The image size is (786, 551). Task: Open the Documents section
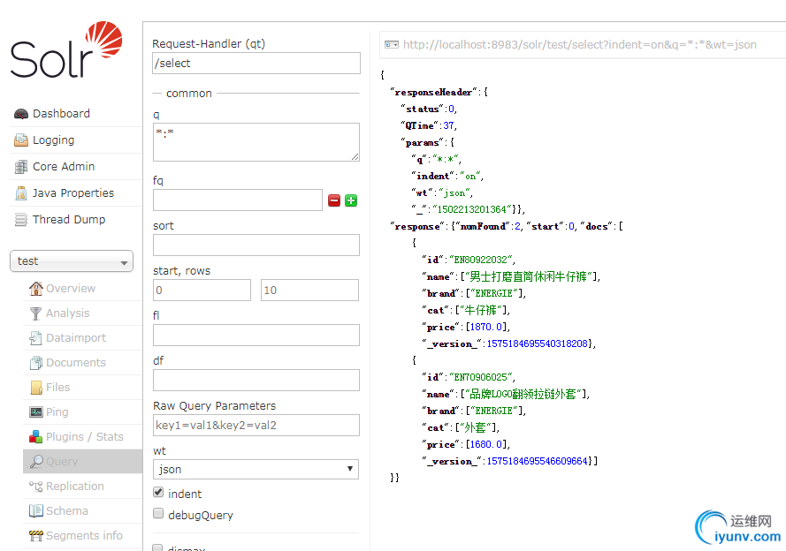click(x=76, y=362)
